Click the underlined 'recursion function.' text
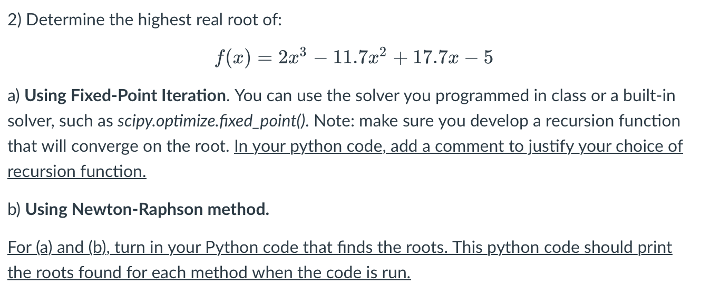The height and width of the screenshot is (294, 701). [77, 171]
